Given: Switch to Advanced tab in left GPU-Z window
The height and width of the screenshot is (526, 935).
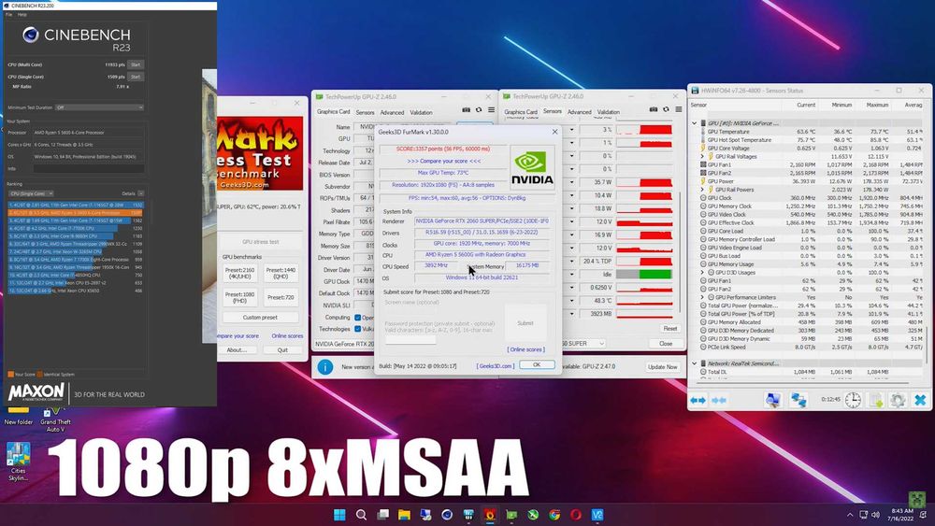Looking at the screenshot, I should click(x=392, y=113).
